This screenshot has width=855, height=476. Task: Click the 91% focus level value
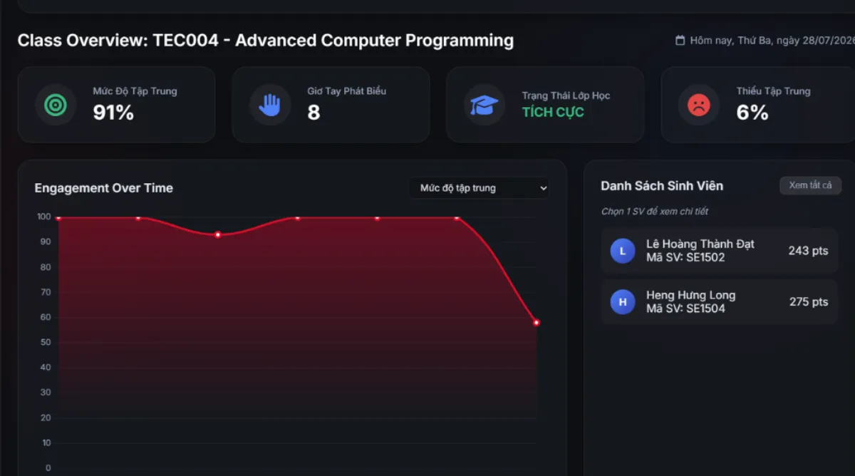click(x=113, y=112)
